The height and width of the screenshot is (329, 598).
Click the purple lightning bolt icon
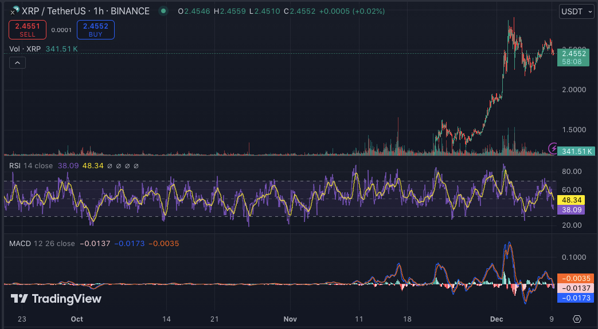coord(553,148)
